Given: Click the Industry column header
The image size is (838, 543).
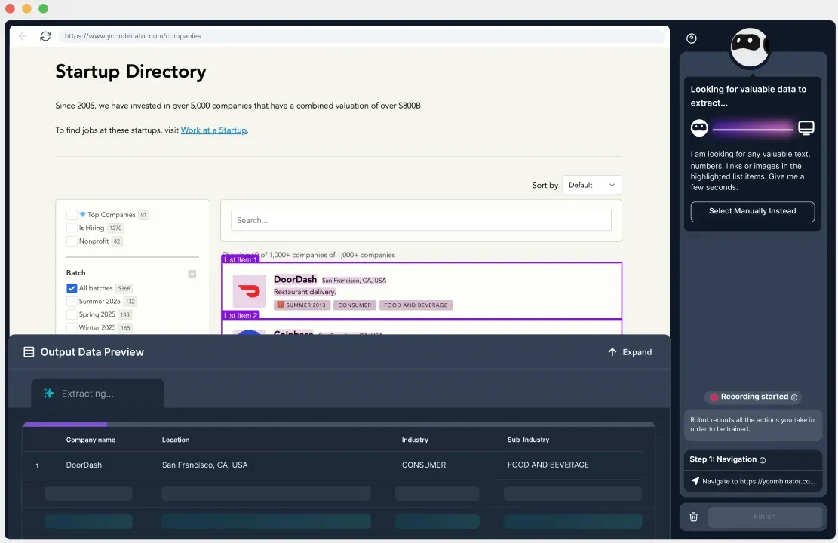Looking at the screenshot, I should tap(415, 440).
